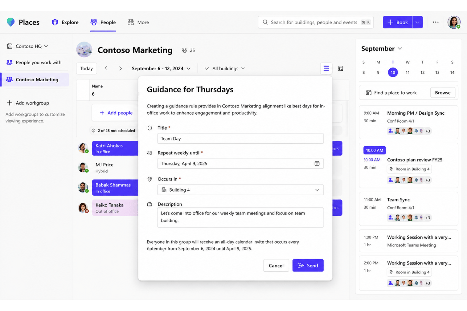Click attendee avatars on 2:00 PM session
Viewport: 467px width, 311px height.
click(409, 283)
